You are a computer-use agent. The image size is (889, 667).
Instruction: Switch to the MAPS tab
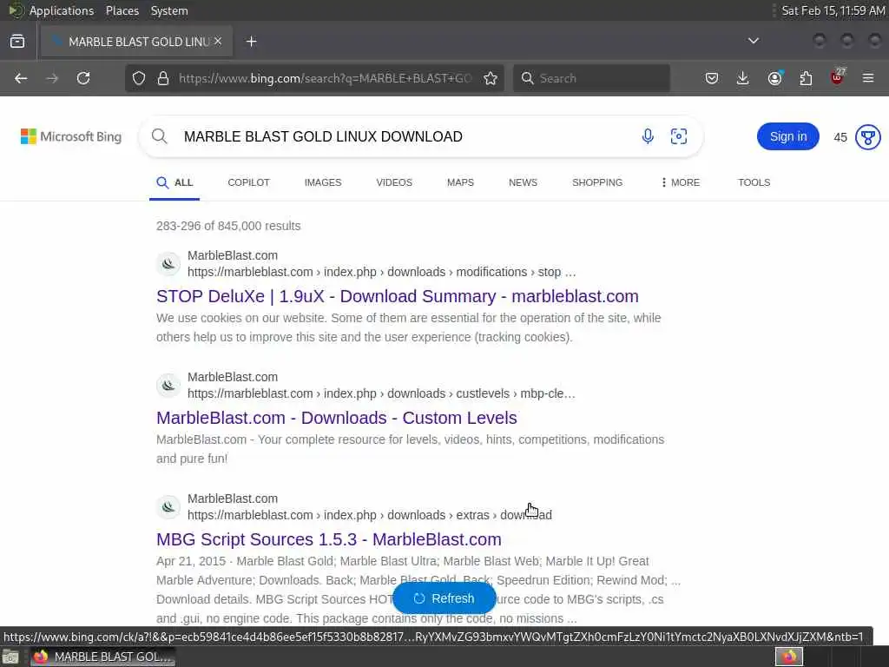pyautogui.click(x=460, y=182)
